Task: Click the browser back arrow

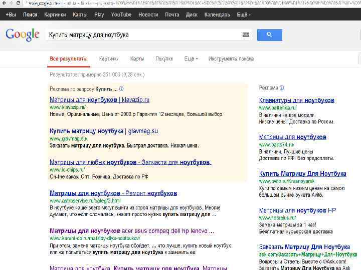Action: 4,3
